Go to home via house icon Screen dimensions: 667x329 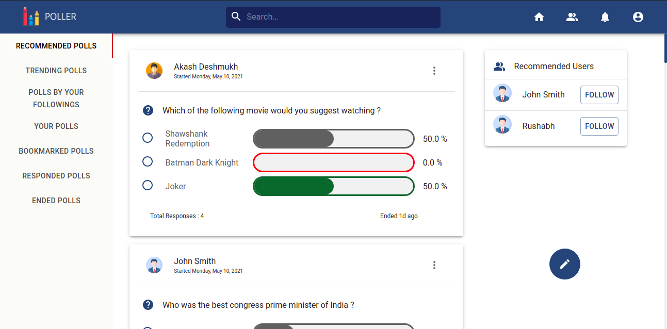pyautogui.click(x=539, y=17)
